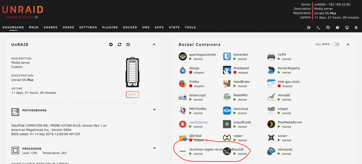Open the Users menu tab

coord(68,27)
